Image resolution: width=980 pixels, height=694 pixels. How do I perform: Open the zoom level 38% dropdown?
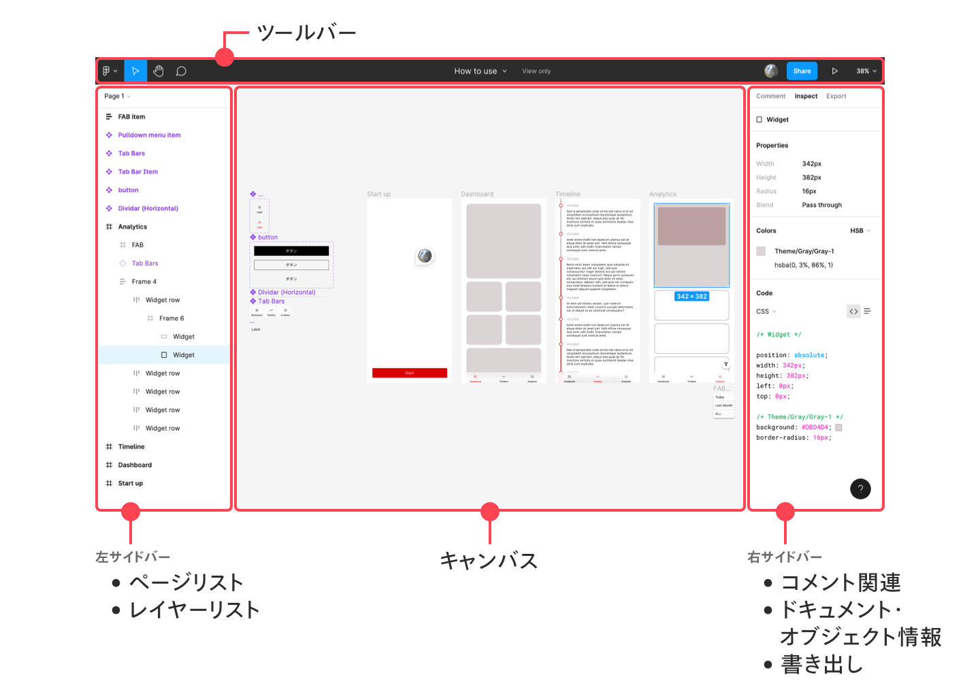(865, 70)
